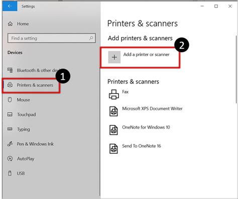This screenshot has height=199, width=238.
Task: Click the Mouse icon in sidebar
Action: coord(10,99)
